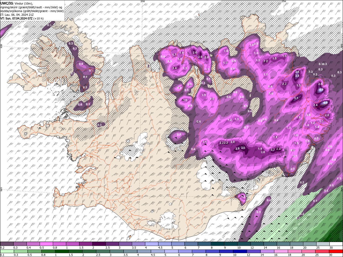Click the dark blue swatch between 10 and 12 on the lower legend
Viewport: 343px width, 257px height.
click(239, 251)
